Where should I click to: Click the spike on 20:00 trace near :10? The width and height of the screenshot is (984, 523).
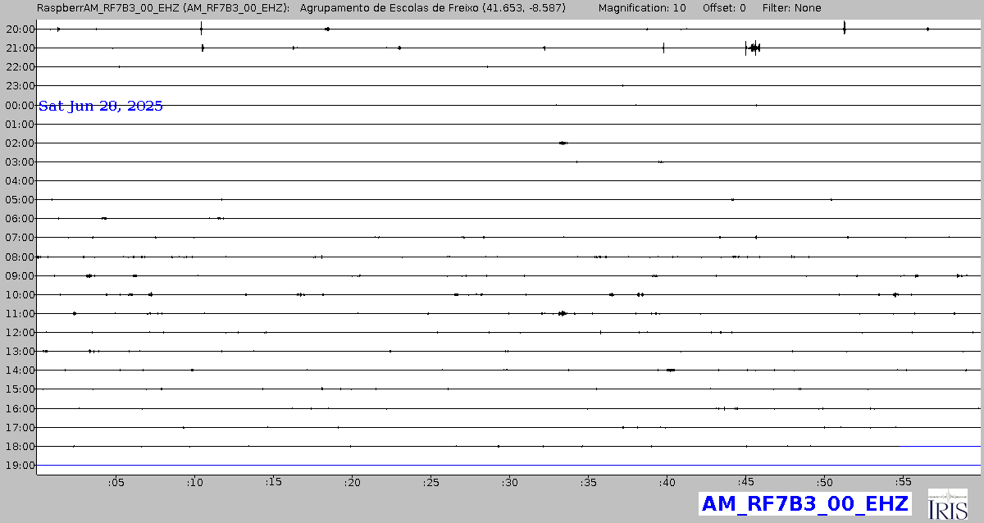pos(201,29)
